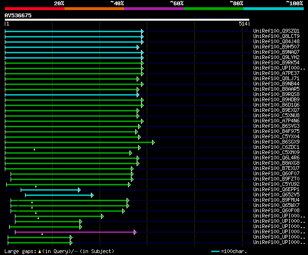Screen dimensions: 308x255
Task: Click the UniRef100_Q652V5 label
Action: point(276,195)
